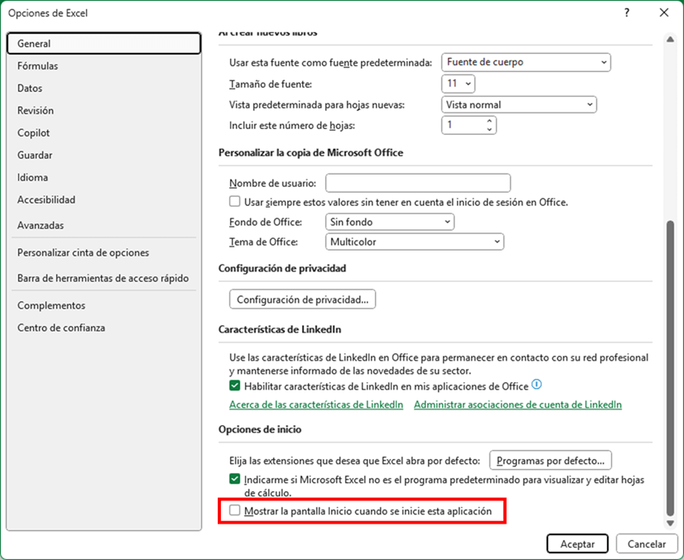The height and width of the screenshot is (560, 684).
Task: Click inside the number of sheets field
Action: 463,126
